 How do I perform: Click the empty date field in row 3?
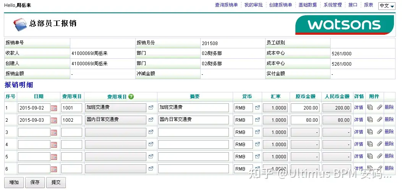coord(34,132)
